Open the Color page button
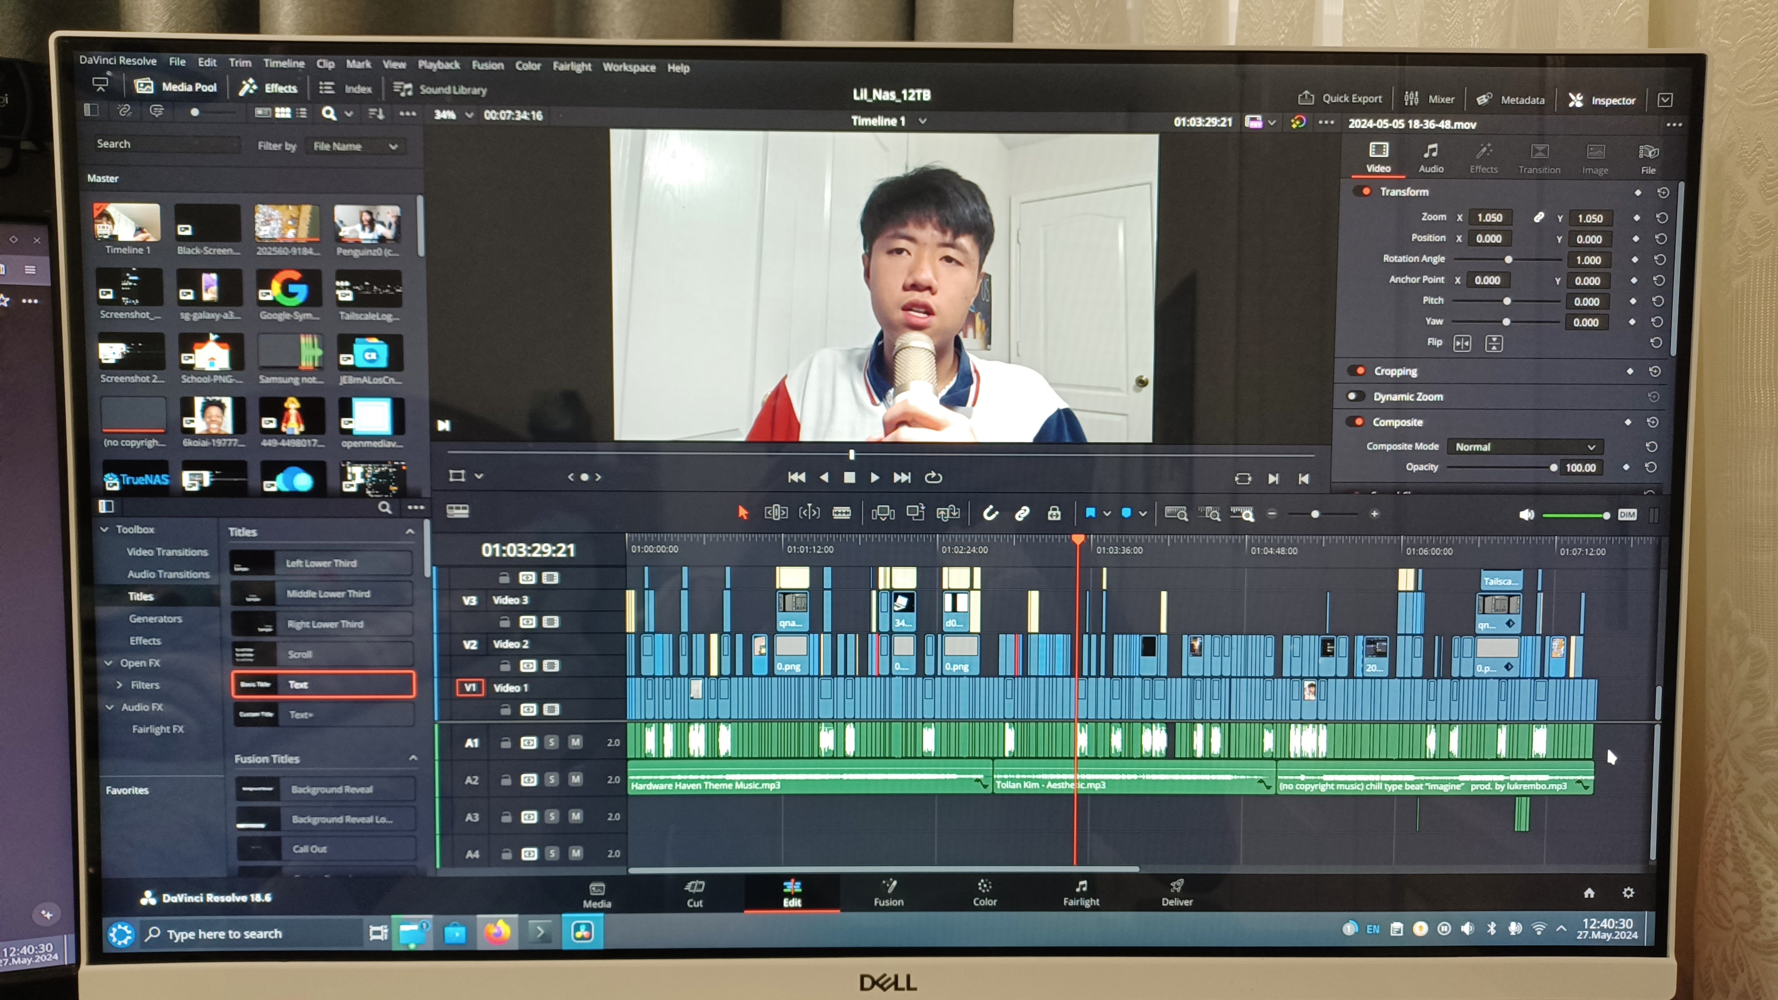The image size is (1778, 1000). click(984, 892)
